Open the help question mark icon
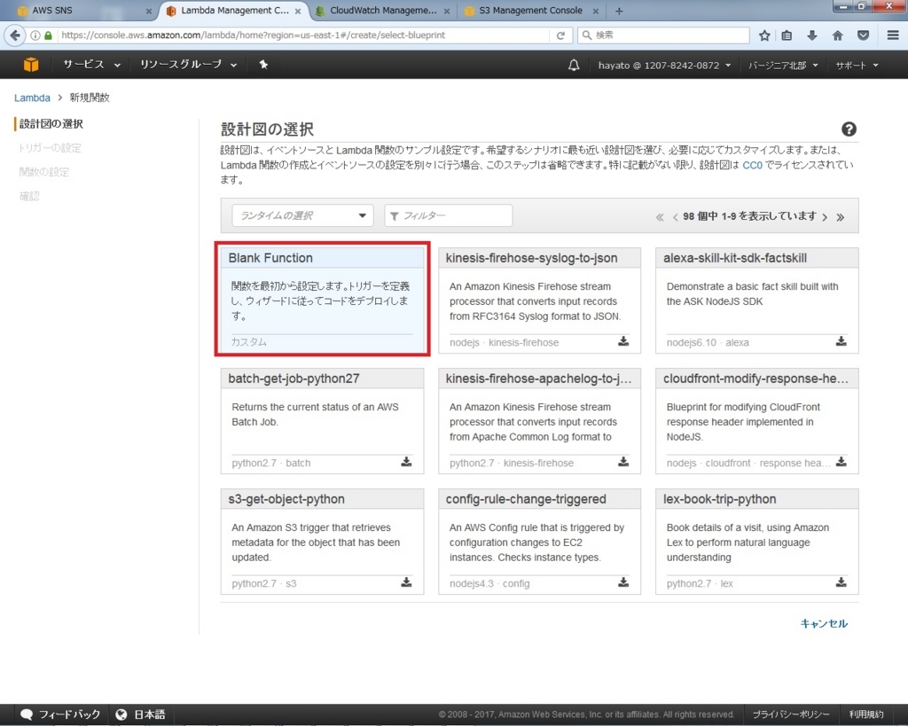Viewport: 908px width, 726px height. pyautogui.click(x=849, y=129)
